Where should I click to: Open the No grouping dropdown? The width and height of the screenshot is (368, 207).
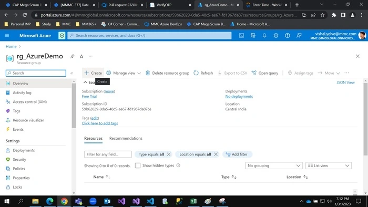pos(274,165)
